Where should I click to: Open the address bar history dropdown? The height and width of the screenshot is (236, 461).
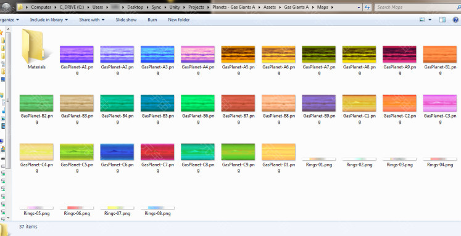359,7
